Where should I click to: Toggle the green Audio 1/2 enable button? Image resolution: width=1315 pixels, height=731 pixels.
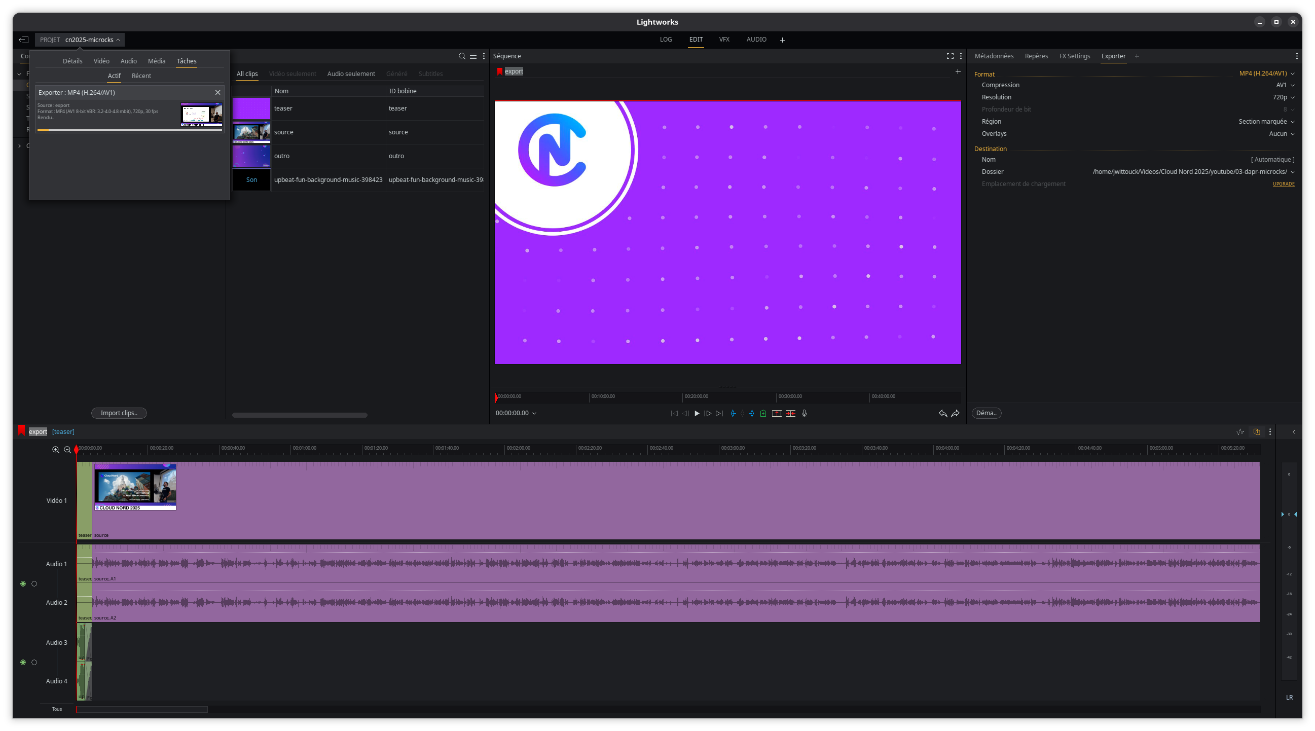click(x=23, y=583)
